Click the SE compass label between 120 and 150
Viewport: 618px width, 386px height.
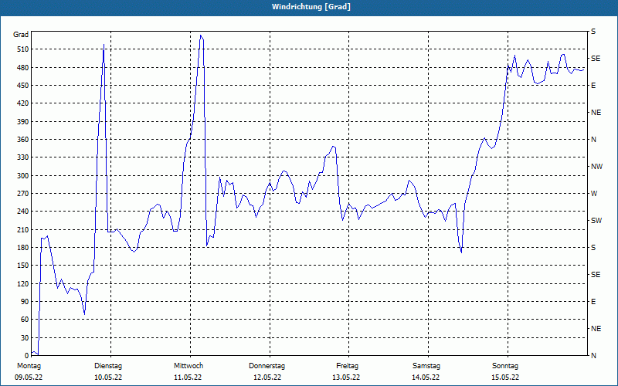tap(596, 275)
